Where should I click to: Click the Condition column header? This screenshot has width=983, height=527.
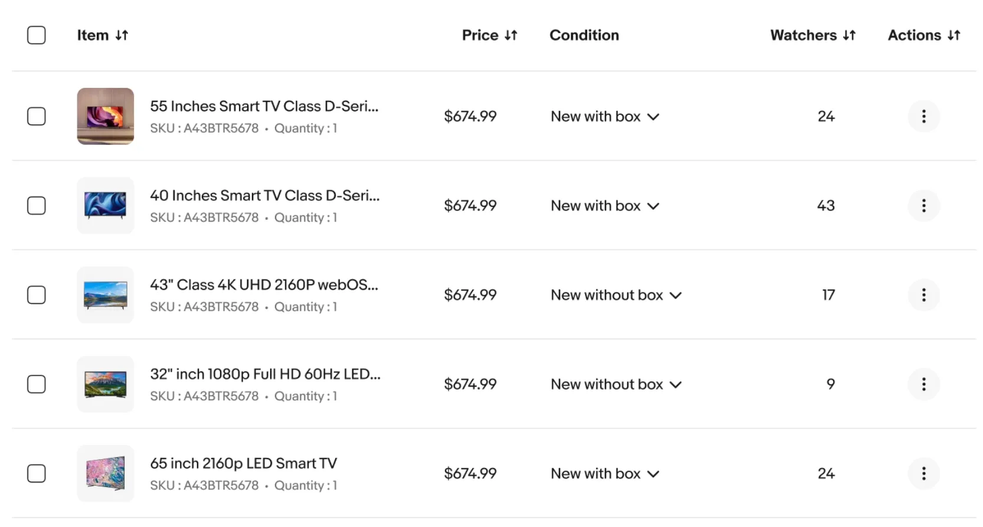tap(584, 35)
